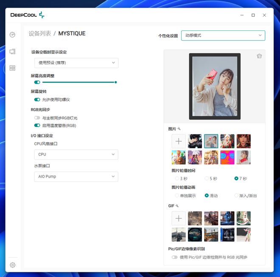Viewport: 280px width, 277px height.
Task: Disable 启用温度警告(RGB) switch
Action: click(x=37, y=125)
